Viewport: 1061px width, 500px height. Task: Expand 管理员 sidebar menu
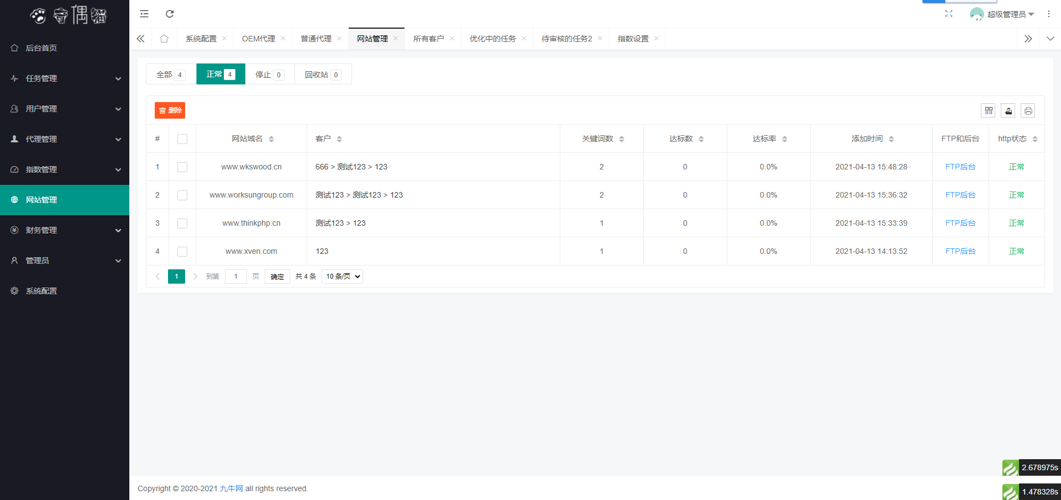coord(65,260)
